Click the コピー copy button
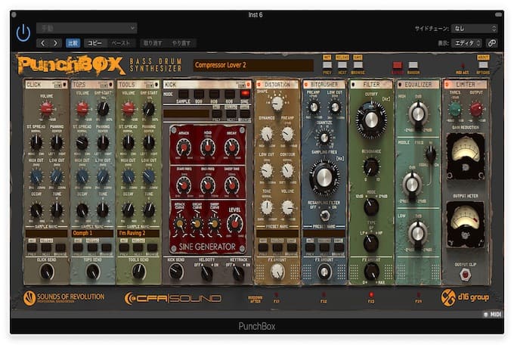514x348 pixels. pyautogui.click(x=94, y=43)
